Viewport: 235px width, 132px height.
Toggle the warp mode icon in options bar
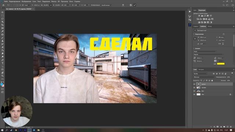point(123,5)
